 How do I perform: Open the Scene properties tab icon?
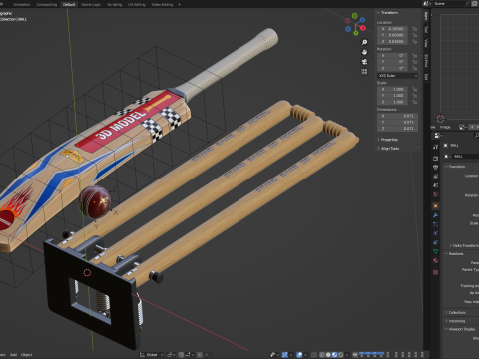435,185
